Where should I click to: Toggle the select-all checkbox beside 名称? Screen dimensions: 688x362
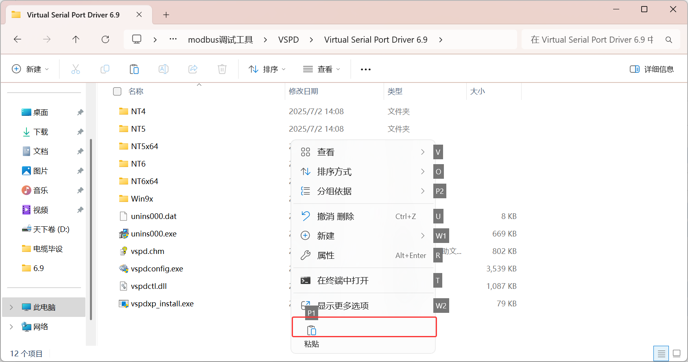point(117,91)
